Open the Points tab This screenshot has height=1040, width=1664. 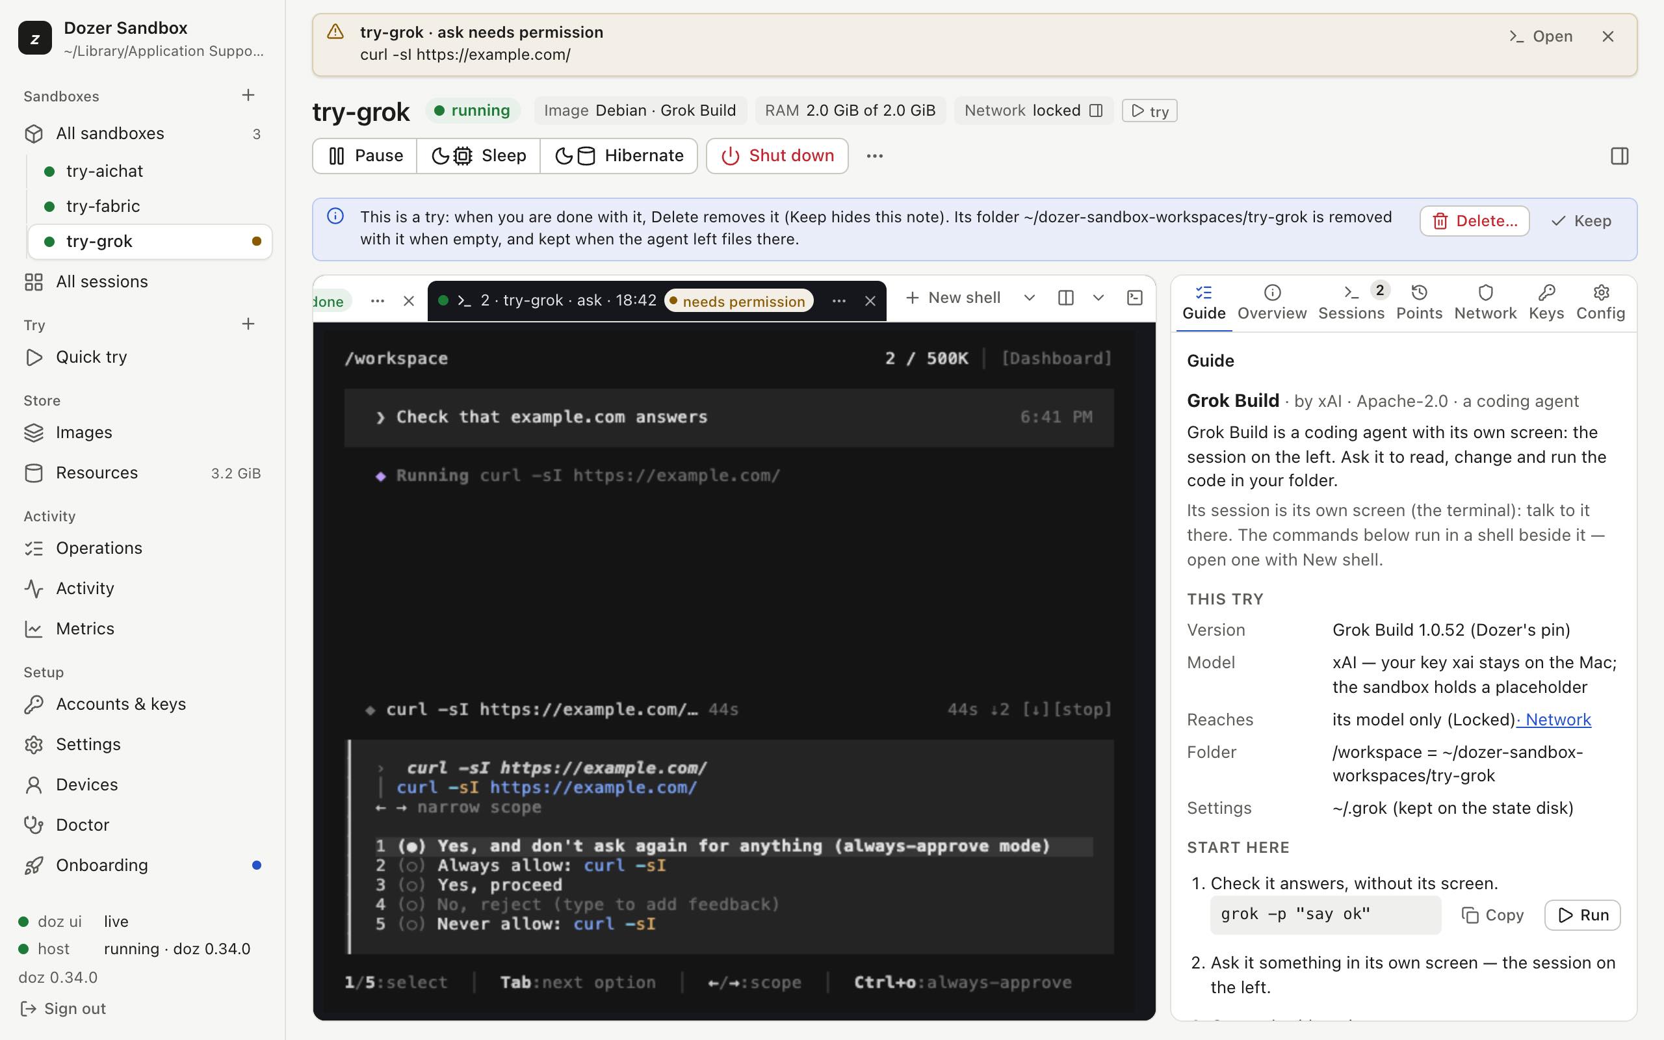pos(1419,303)
